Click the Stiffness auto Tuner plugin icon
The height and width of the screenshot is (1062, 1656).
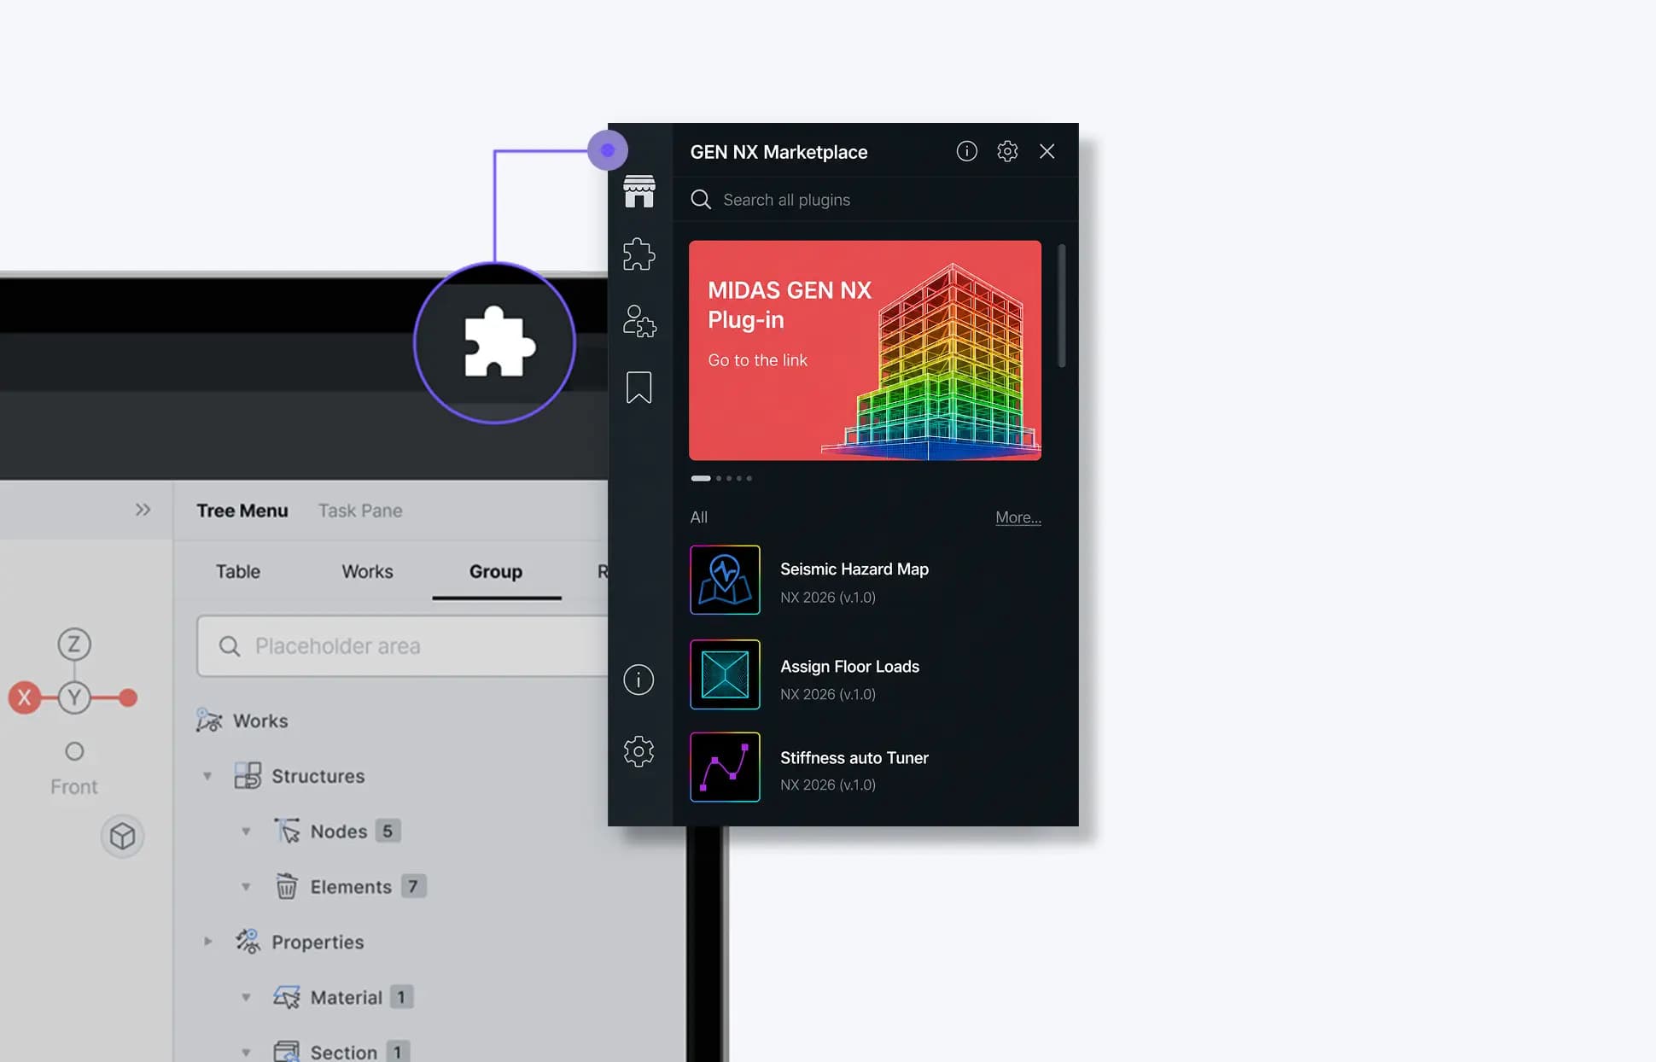[x=725, y=767]
